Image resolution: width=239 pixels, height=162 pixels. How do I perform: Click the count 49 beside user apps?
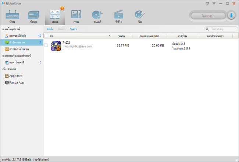click(x=40, y=36)
